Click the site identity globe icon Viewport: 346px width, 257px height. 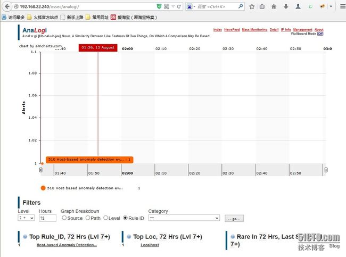16,6
